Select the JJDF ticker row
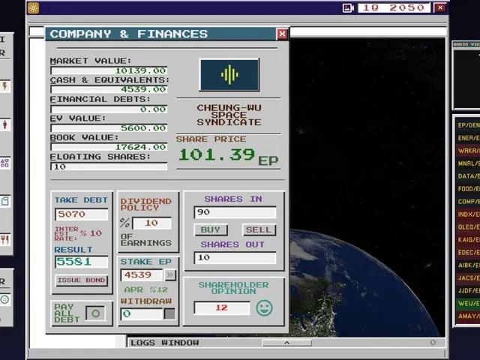Viewport: 480px width, 360px height. click(x=468, y=290)
